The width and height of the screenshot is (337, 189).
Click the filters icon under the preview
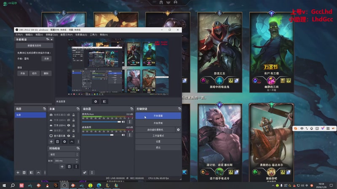point(104,102)
